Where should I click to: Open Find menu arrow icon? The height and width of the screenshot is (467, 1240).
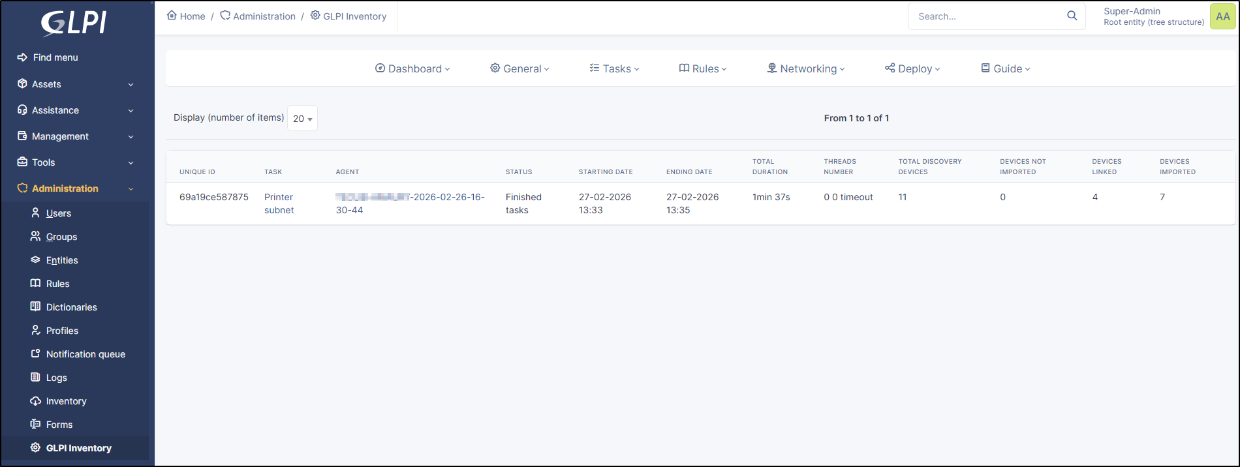tap(22, 57)
